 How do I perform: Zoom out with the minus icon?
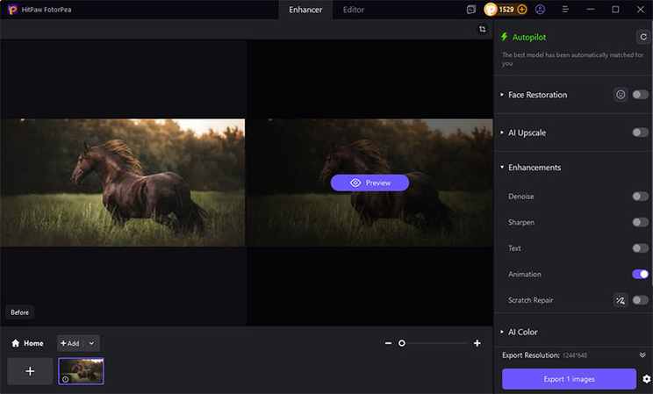click(x=388, y=343)
